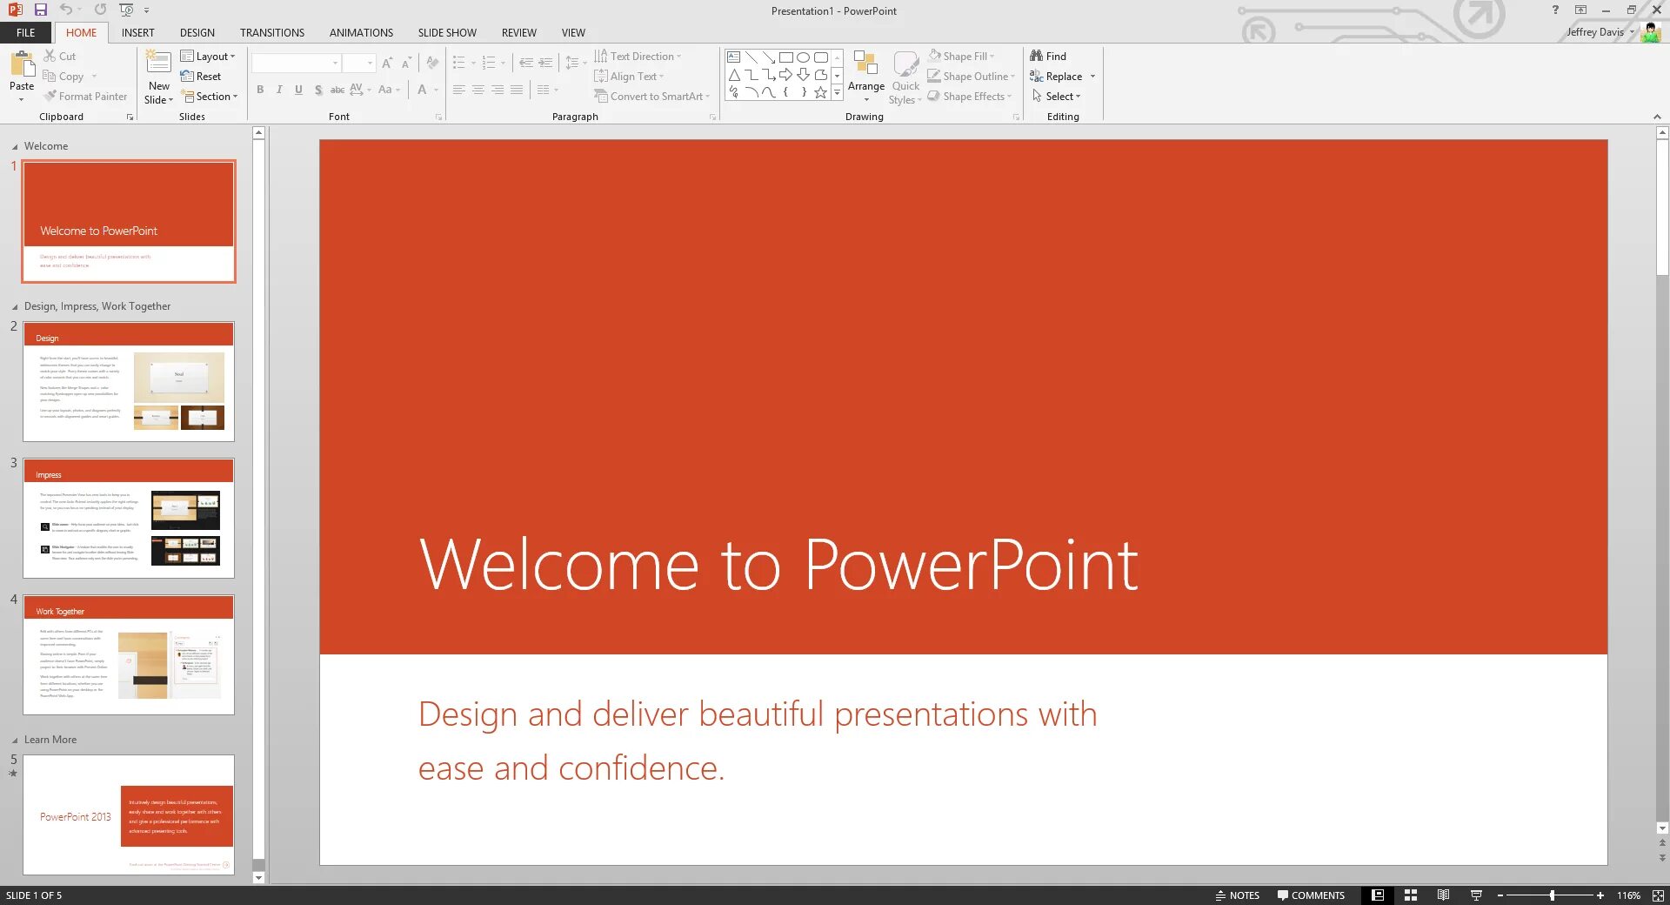Start slide show from quick access toolbar

pos(127,10)
